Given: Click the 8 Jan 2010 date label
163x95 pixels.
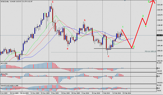Looking at the screenshot, I should click(86, 93).
